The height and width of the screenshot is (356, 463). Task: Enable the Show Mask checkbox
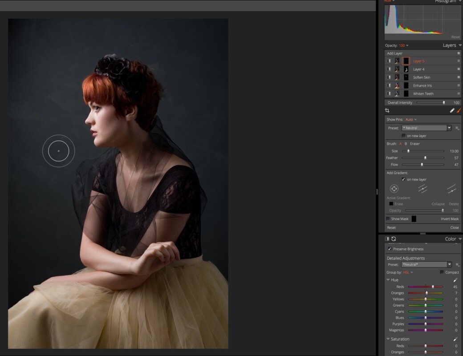pos(388,219)
